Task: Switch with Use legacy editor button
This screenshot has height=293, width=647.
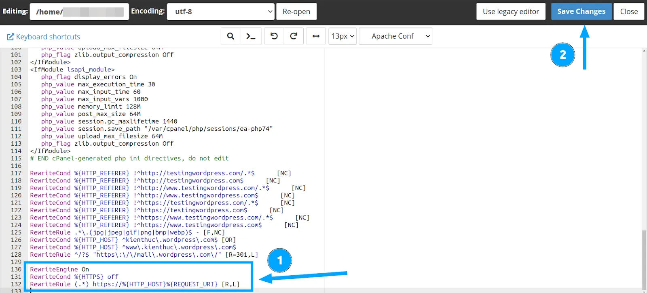Action: pyautogui.click(x=511, y=11)
